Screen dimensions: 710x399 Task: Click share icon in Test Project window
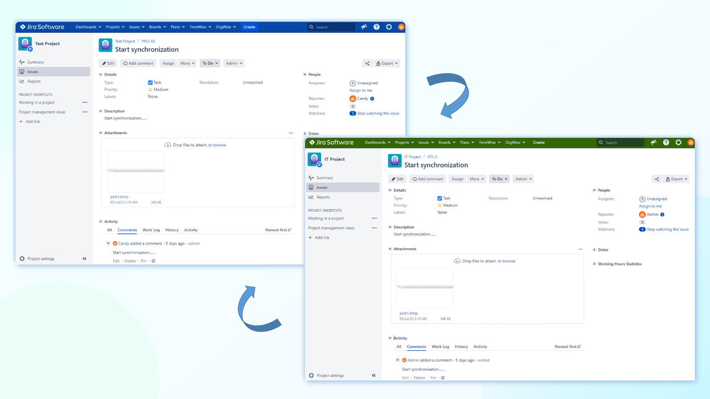coord(367,63)
